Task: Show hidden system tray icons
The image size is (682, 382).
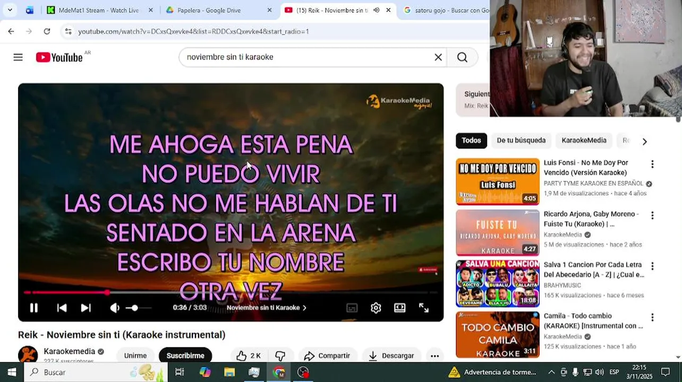Action: (551, 372)
